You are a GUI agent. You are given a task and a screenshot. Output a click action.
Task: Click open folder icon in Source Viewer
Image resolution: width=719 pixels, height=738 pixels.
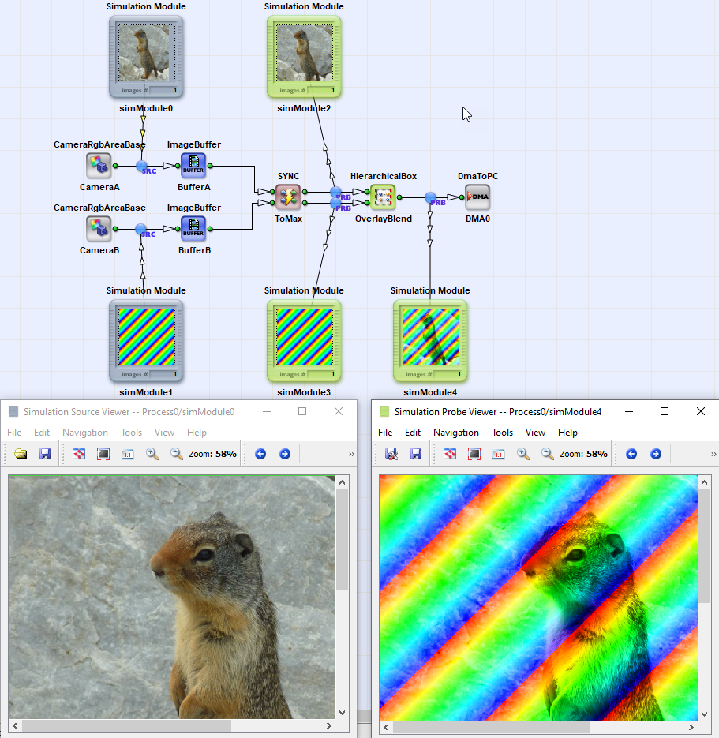[x=21, y=454]
